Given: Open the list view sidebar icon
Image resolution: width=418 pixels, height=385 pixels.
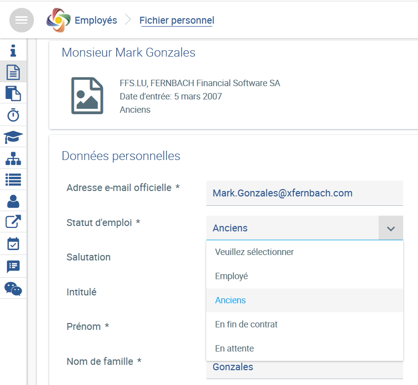Looking at the screenshot, I should (x=13, y=179).
